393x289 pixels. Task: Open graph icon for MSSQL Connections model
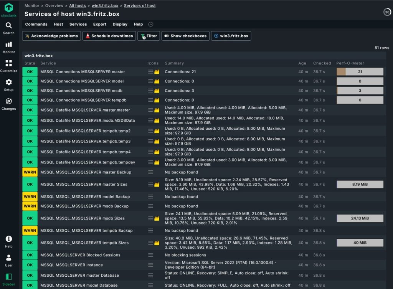(157, 81)
